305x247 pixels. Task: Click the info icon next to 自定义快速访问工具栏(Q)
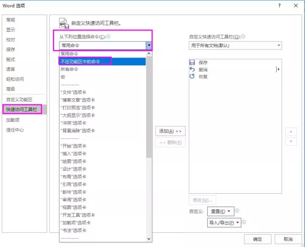[243, 36]
